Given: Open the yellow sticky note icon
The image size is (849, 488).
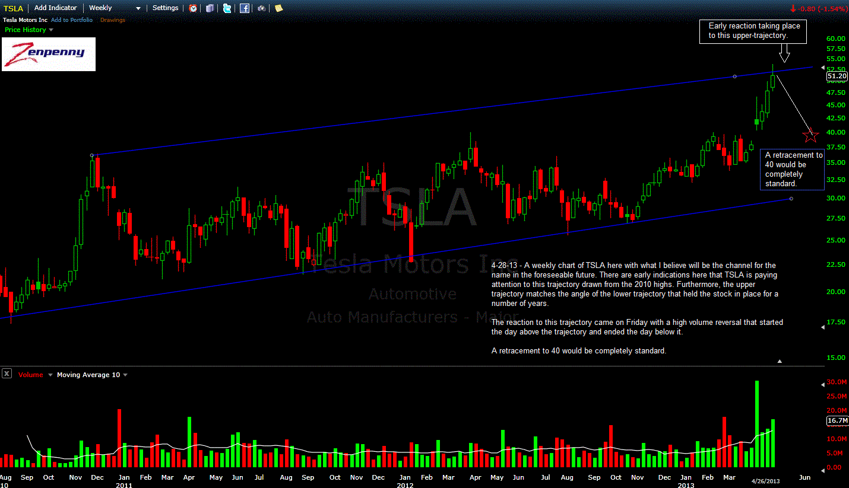Looking at the screenshot, I should (279, 8).
